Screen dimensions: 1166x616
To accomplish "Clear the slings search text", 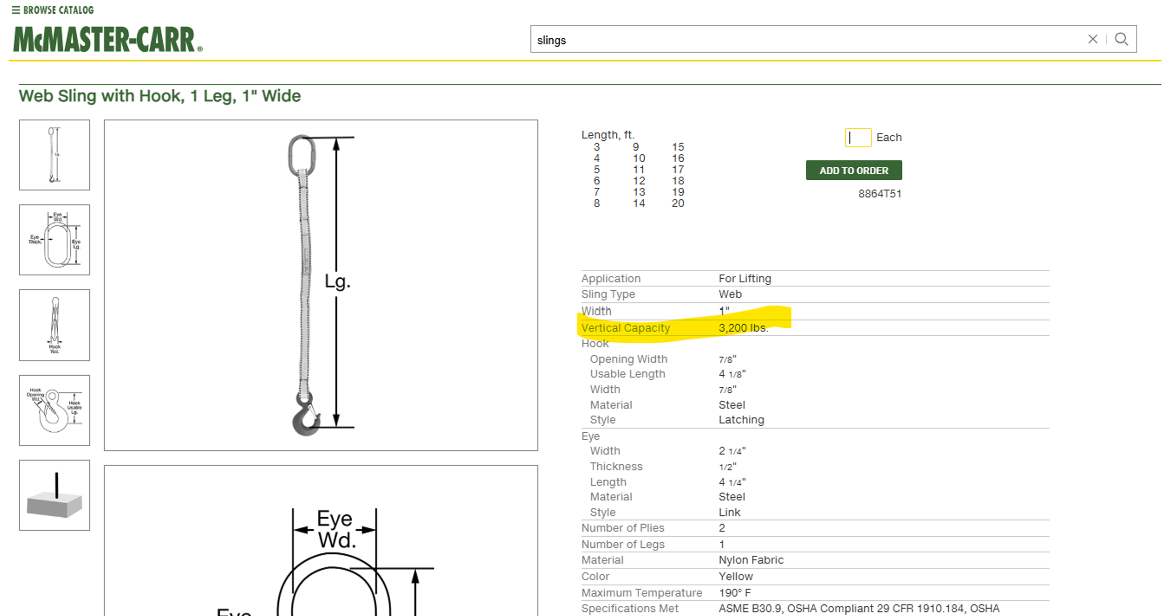I will [1092, 39].
